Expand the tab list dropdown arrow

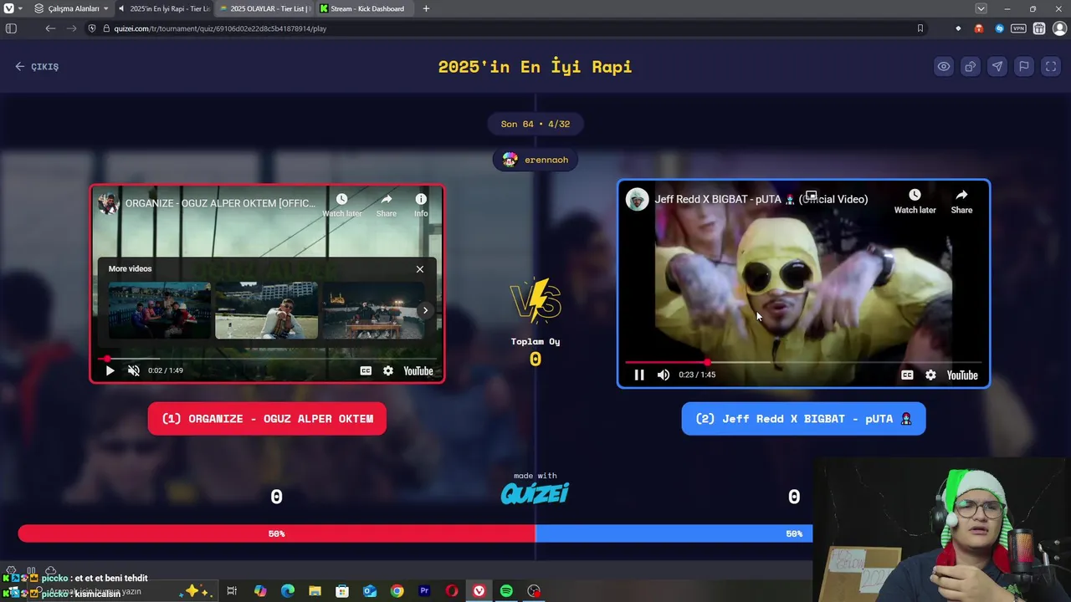click(981, 8)
